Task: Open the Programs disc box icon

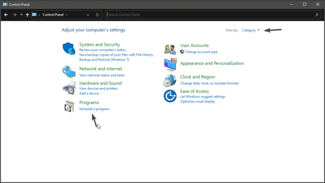Action: click(x=69, y=106)
